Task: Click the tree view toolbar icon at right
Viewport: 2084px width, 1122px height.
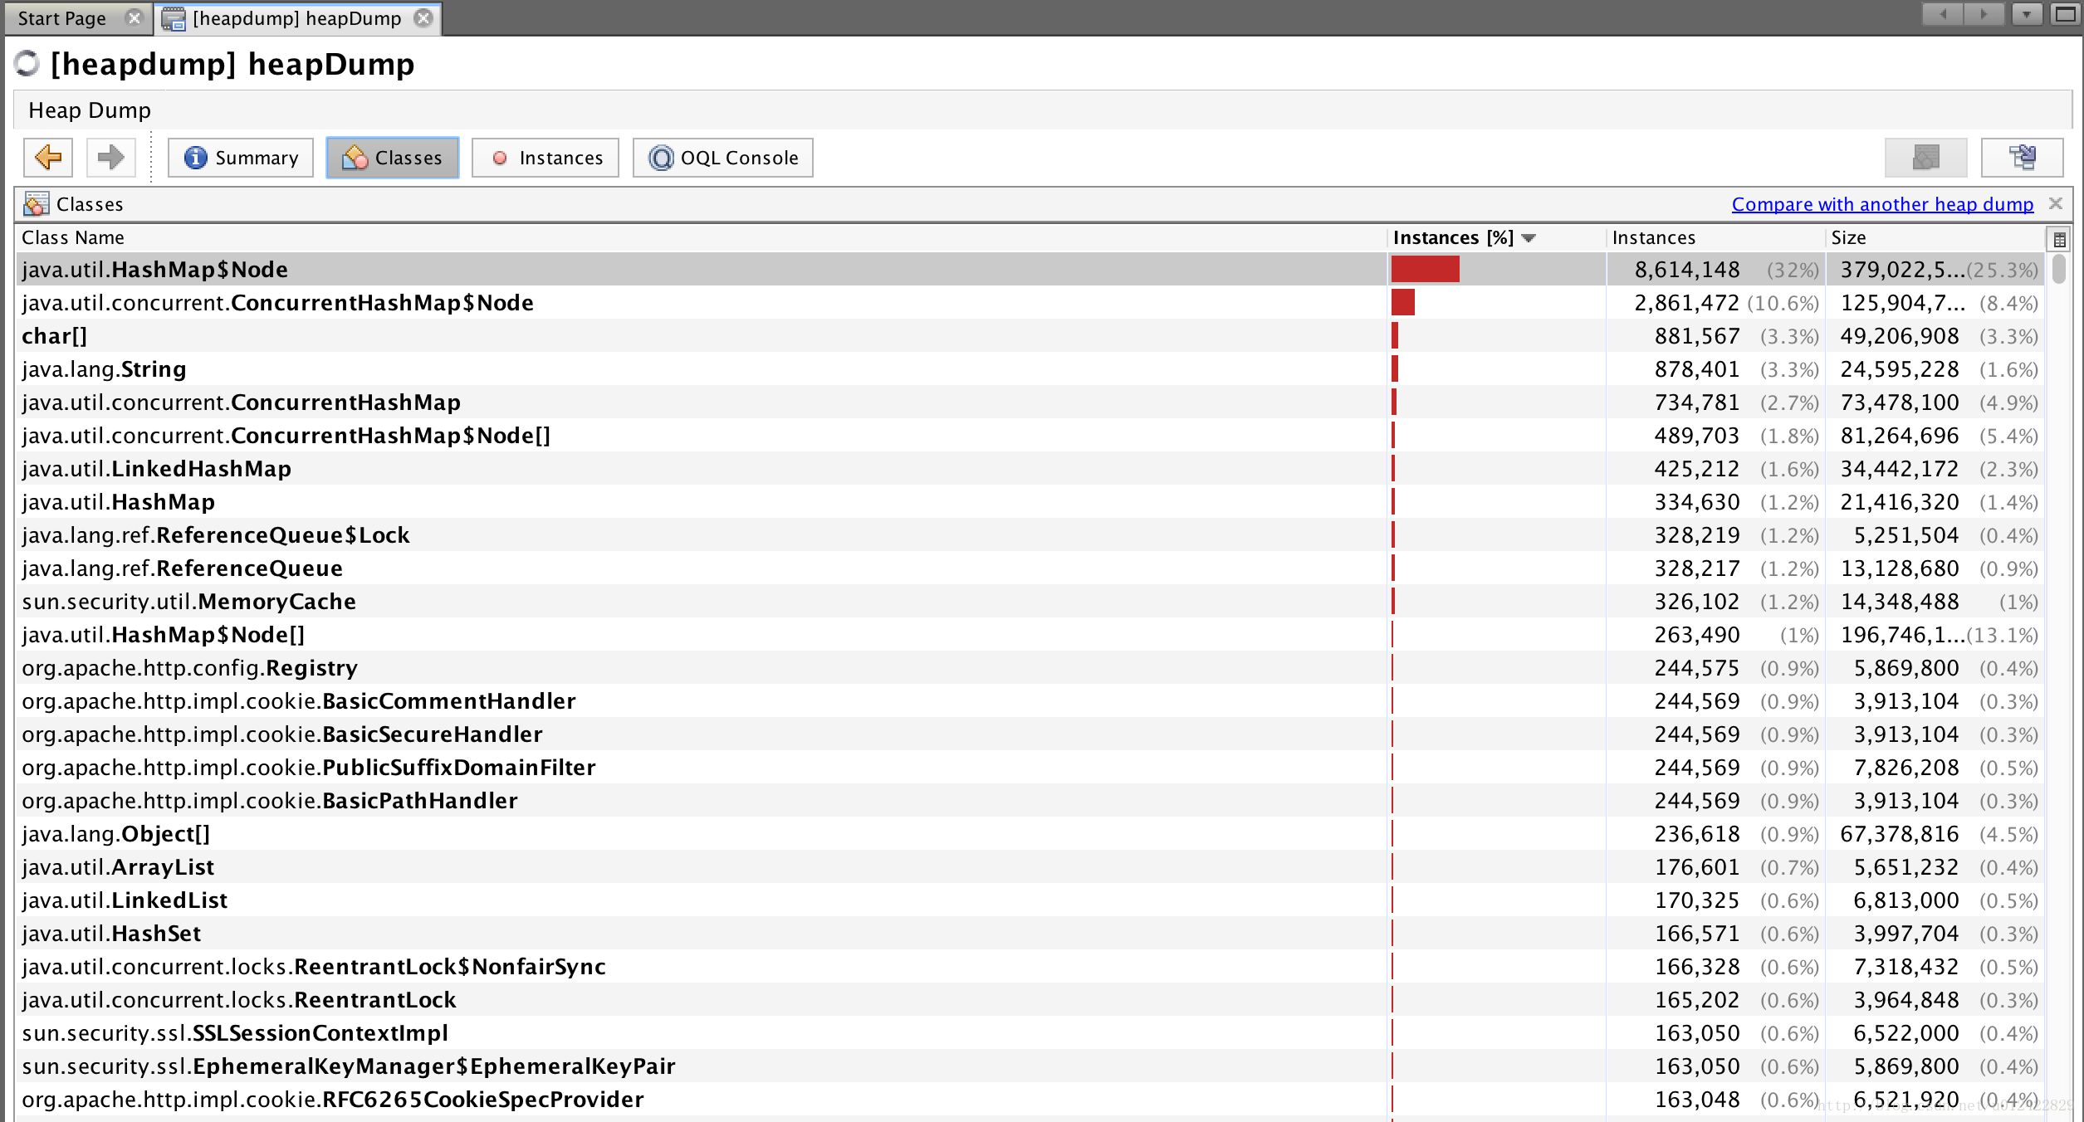Action: [x=2022, y=158]
